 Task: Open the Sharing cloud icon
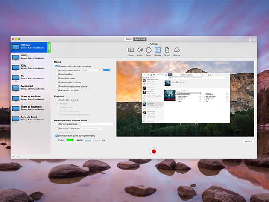(176, 50)
